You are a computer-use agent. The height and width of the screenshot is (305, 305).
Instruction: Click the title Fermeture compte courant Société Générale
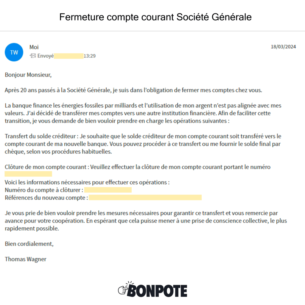pyautogui.click(x=155, y=17)
